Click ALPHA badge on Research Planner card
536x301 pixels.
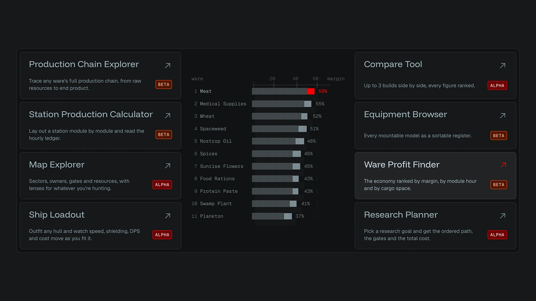(497, 235)
